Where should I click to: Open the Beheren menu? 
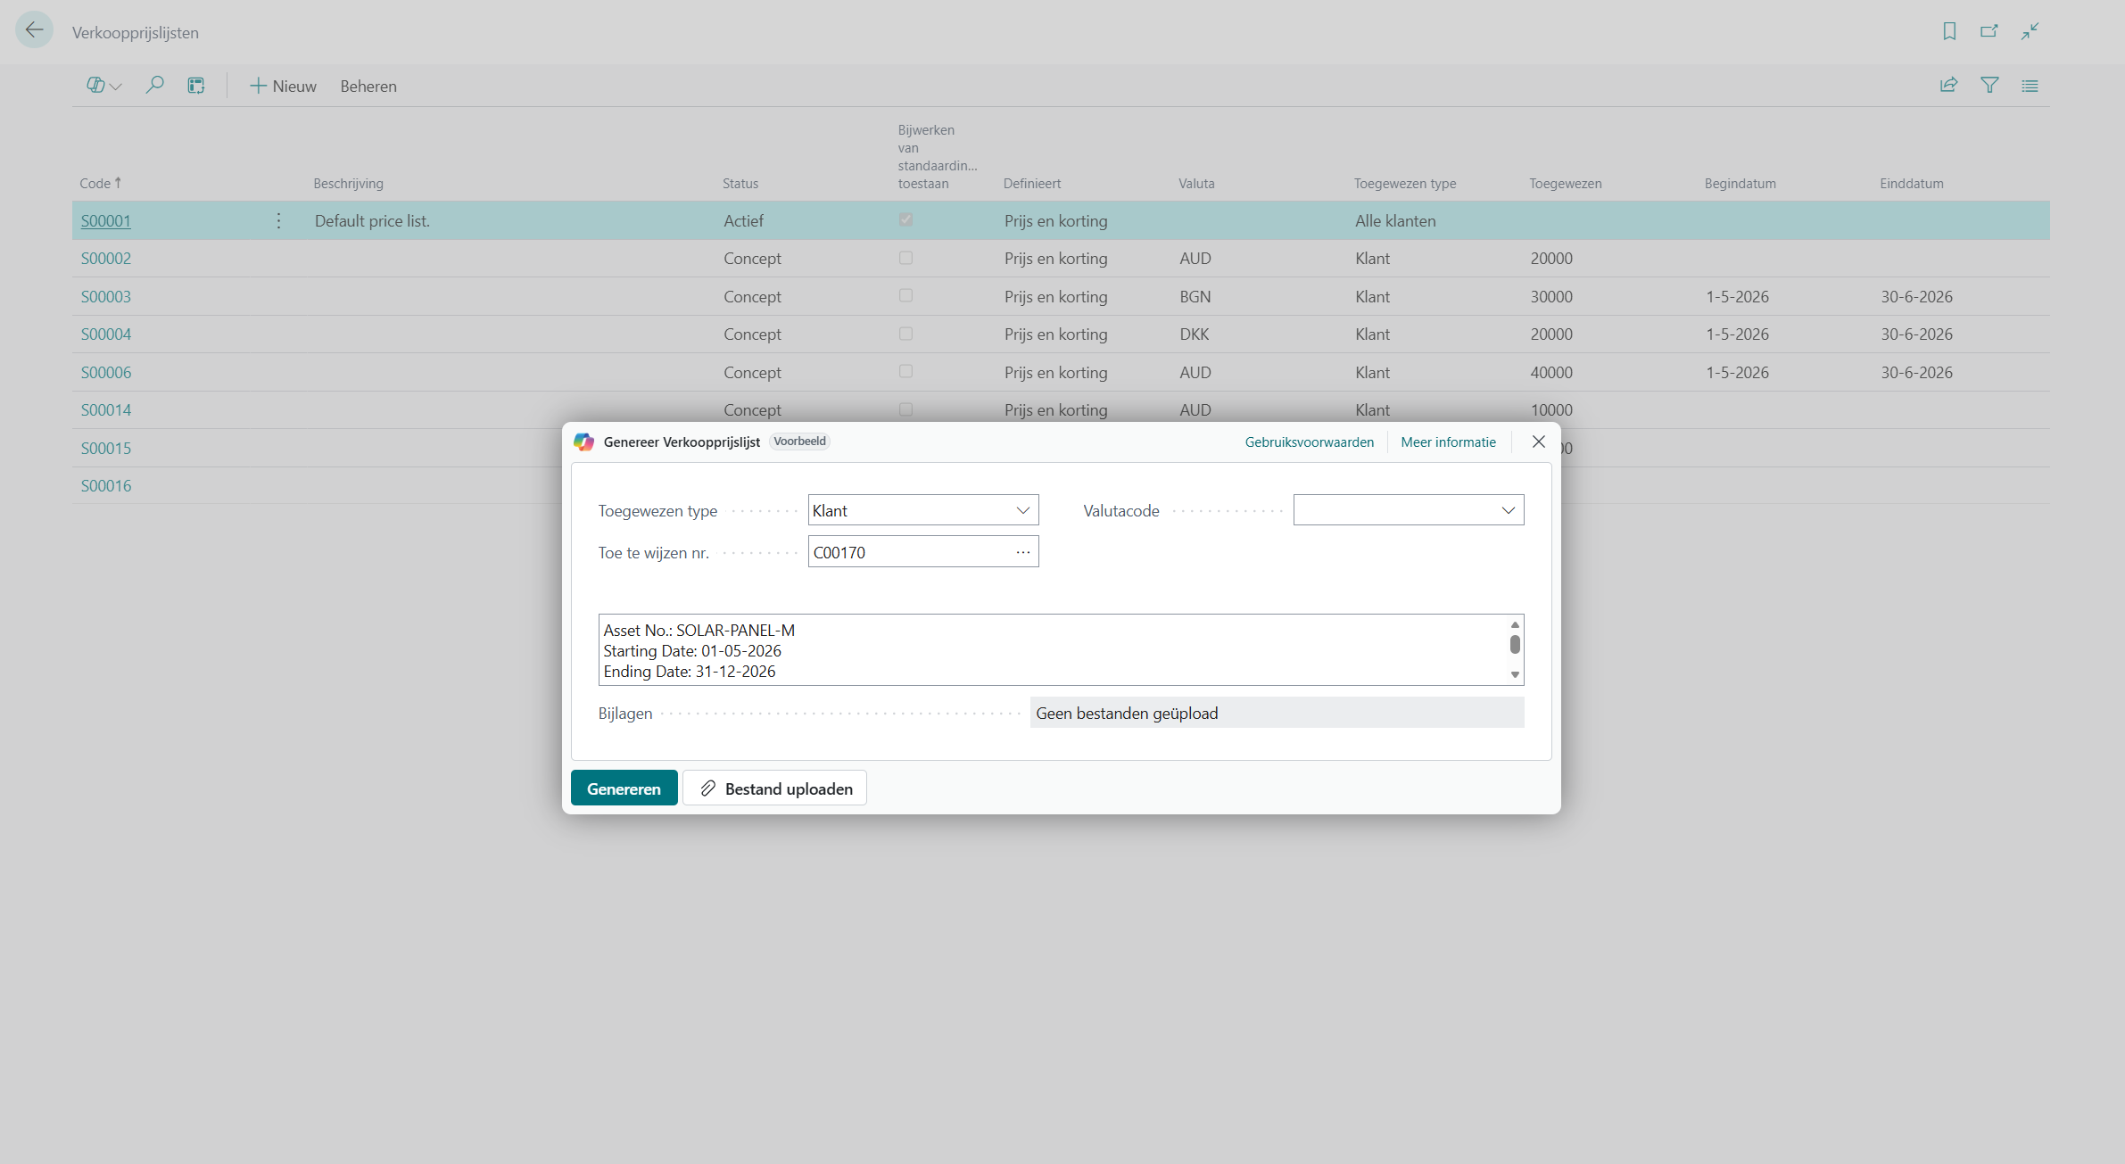[368, 86]
